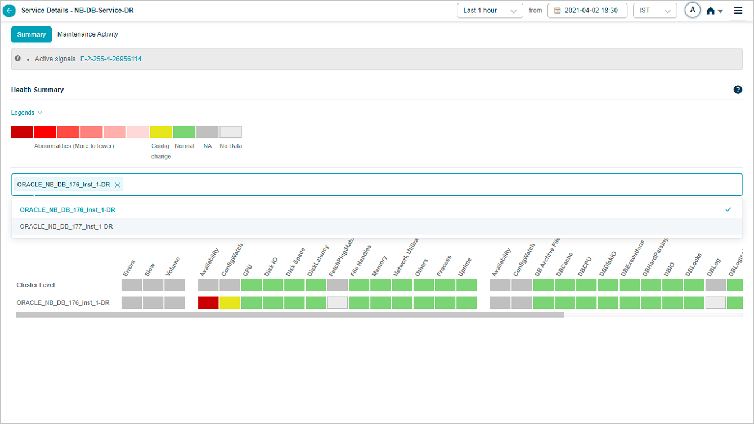This screenshot has width=754, height=424.
Task: Click the horizontal scrollbar under the heatmap
Action: pyautogui.click(x=290, y=315)
